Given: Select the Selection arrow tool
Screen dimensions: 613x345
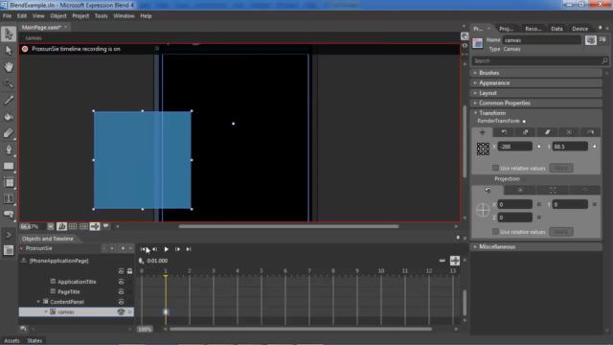Looking at the screenshot, I should (9, 34).
